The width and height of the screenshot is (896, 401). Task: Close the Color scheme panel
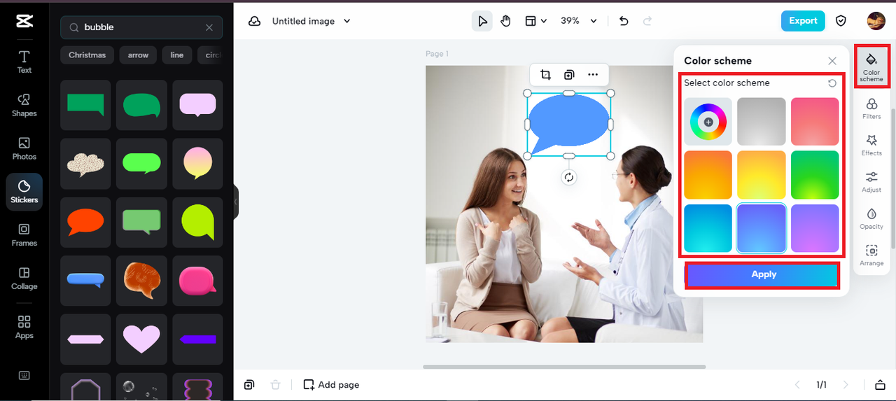pos(832,61)
